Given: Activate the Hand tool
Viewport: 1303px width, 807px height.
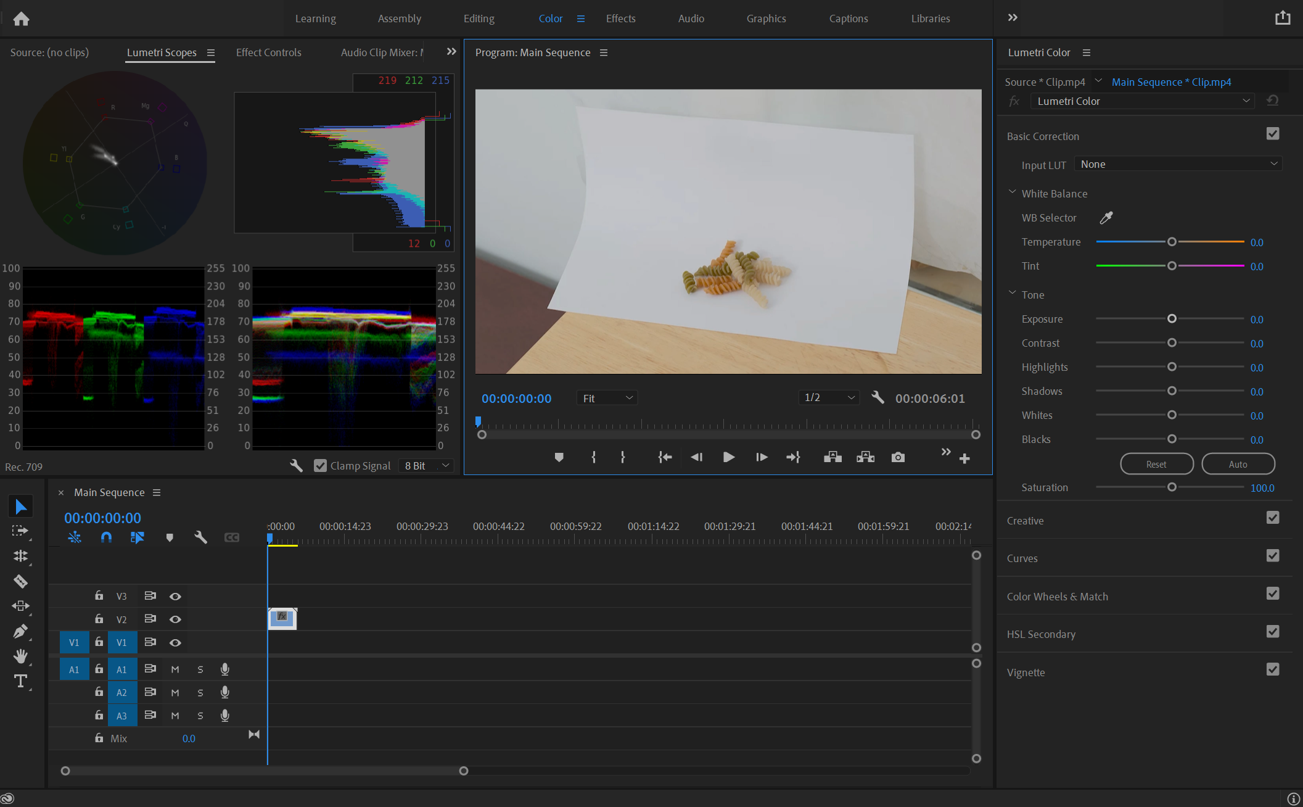Looking at the screenshot, I should (21, 656).
